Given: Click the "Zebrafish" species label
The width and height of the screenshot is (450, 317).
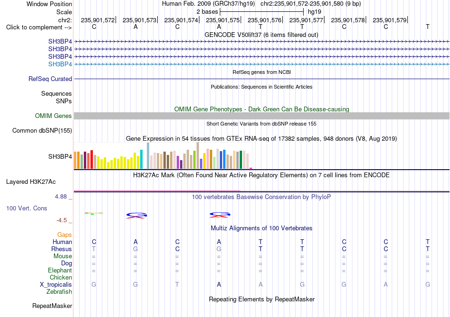Looking at the screenshot, I should click(x=59, y=291).
